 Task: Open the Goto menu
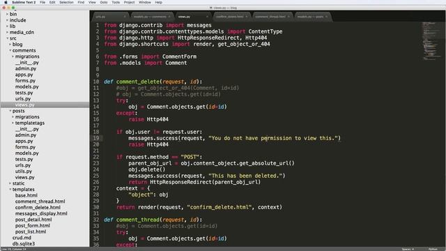(x=104, y=2)
